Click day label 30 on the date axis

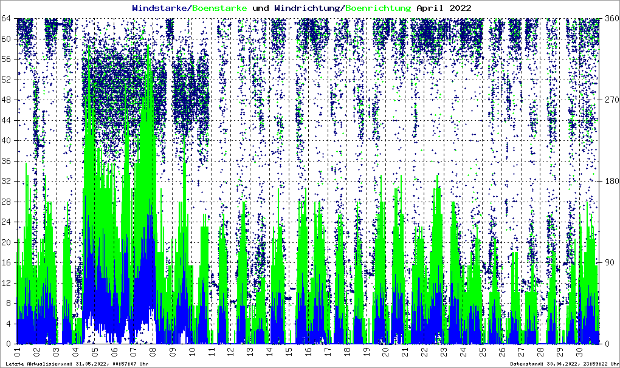tap(579, 350)
